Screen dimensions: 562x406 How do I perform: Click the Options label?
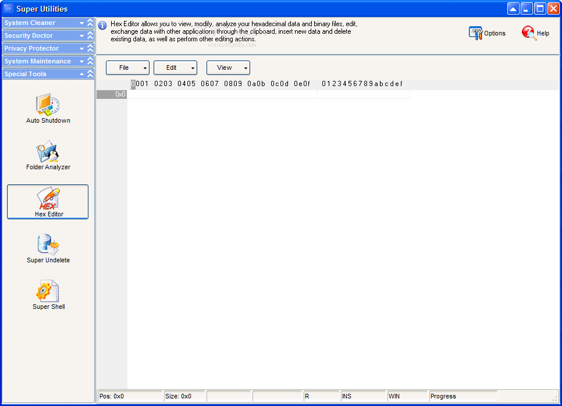click(495, 33)
